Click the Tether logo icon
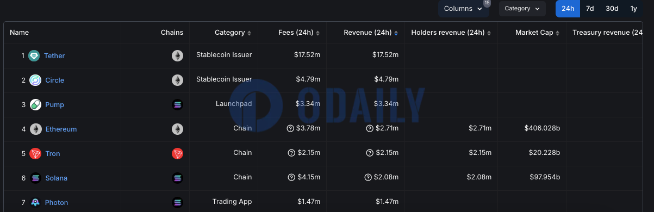The image size is (654, 212). tap(35, 55)
